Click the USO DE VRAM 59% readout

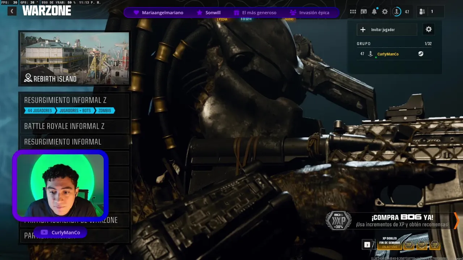point(59,3)
